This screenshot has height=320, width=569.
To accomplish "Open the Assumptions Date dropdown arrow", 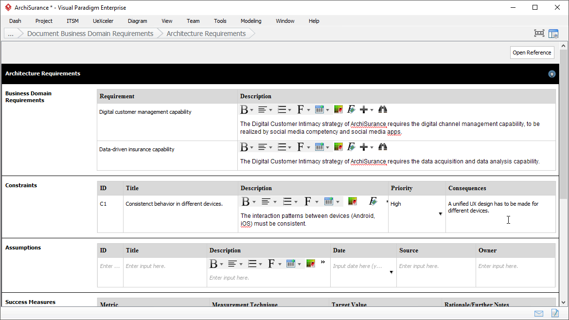I will 391,272.
